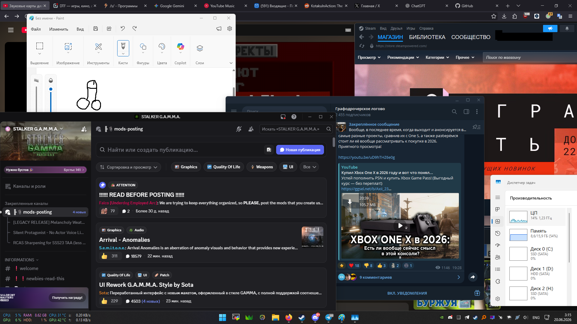
Task: Open Telegram from the taskbar
Action: pyautogui.click(x=328, y=317)
